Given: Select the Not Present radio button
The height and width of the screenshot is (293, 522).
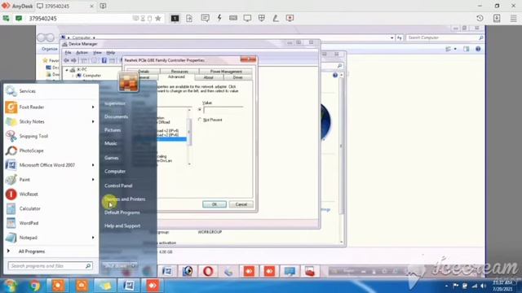Looking at the screenshot, I should pyautogui.click(x=200, y=120).
